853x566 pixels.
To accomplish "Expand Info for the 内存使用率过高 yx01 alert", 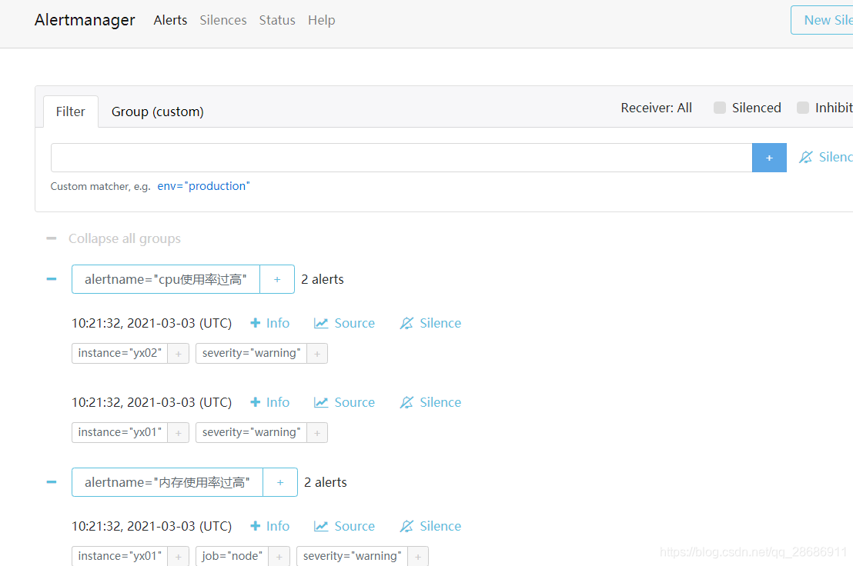I will (x=269, y=526).
